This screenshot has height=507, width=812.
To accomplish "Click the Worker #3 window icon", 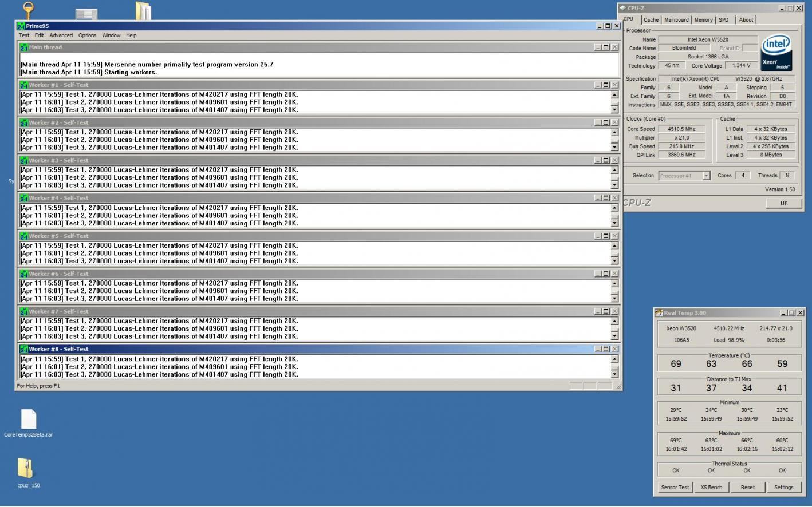I will (x=24, y=160).
